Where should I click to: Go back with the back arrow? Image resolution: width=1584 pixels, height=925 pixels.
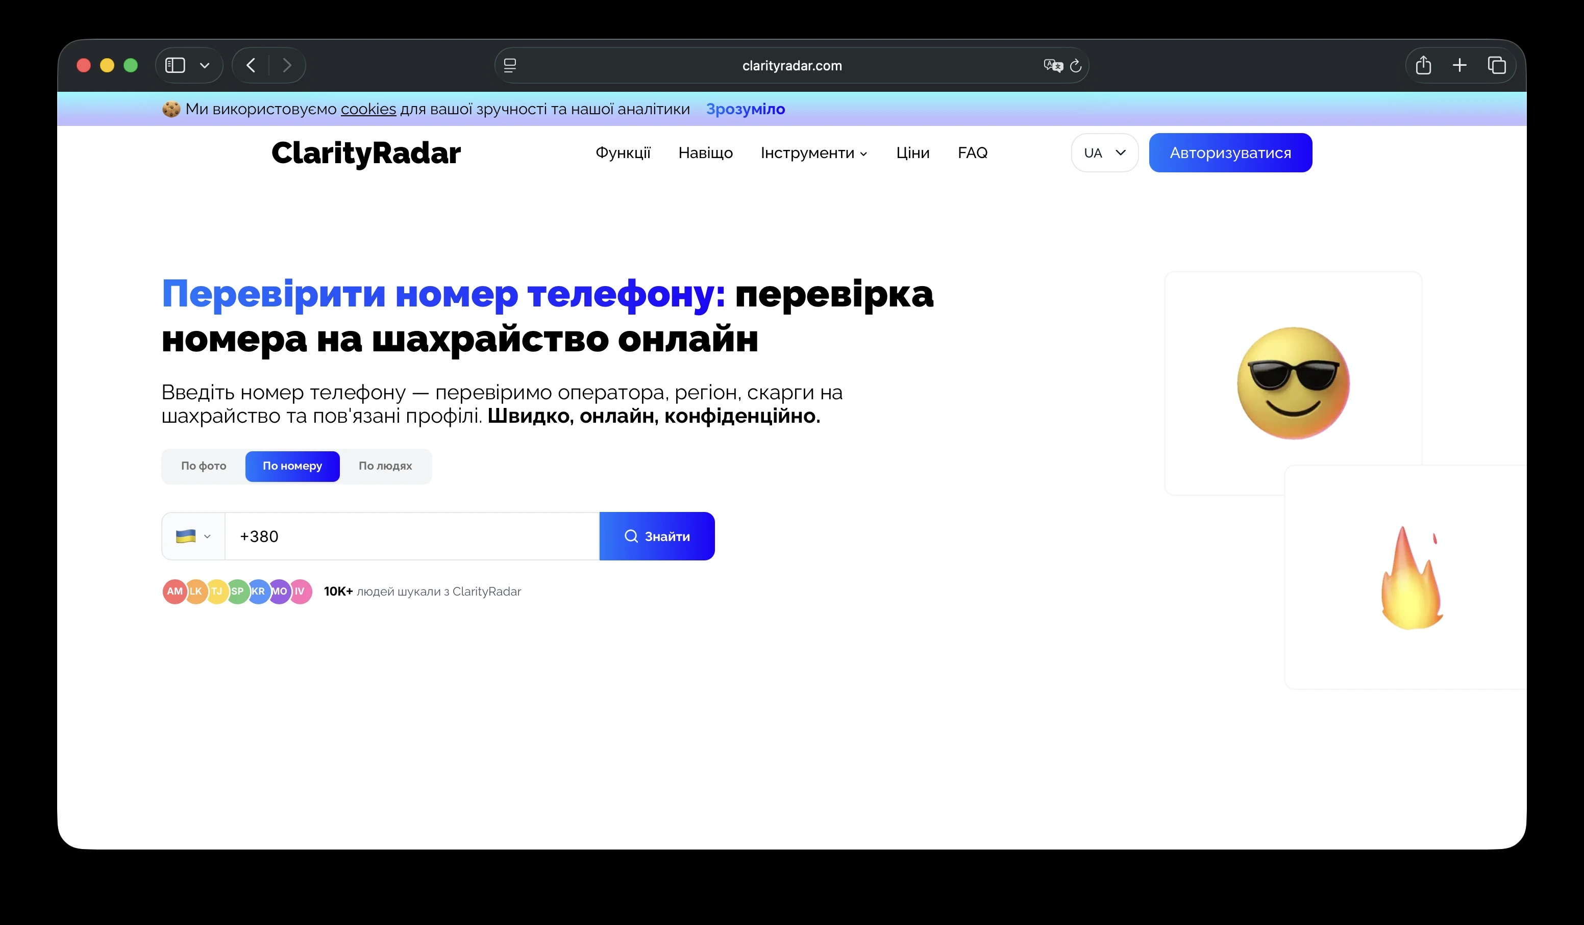click(x=251, y=65)
